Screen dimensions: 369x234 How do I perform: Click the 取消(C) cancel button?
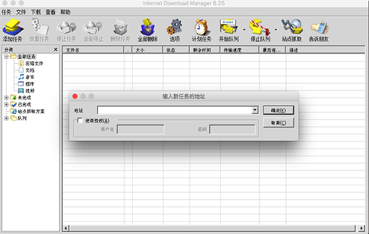279,123
